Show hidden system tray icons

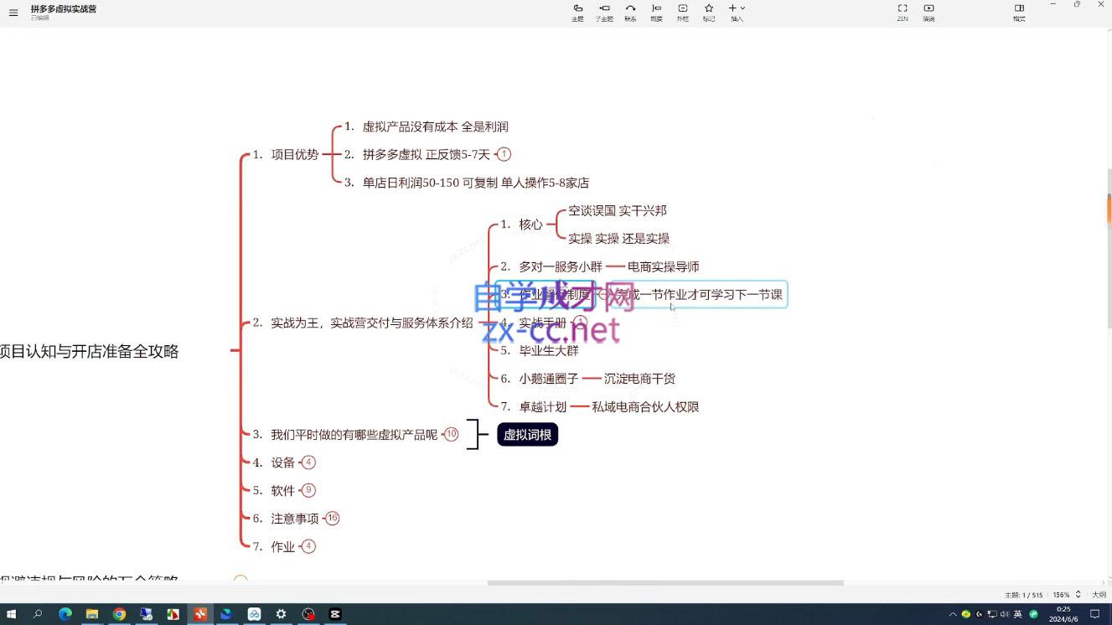pos(953,614)
